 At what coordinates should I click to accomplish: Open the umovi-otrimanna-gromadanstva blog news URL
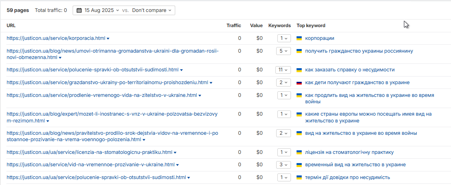pos(113,54)
